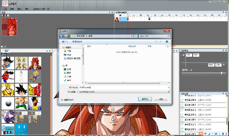
Task: Click the transparency slider handle
Action: pos(222,73)
